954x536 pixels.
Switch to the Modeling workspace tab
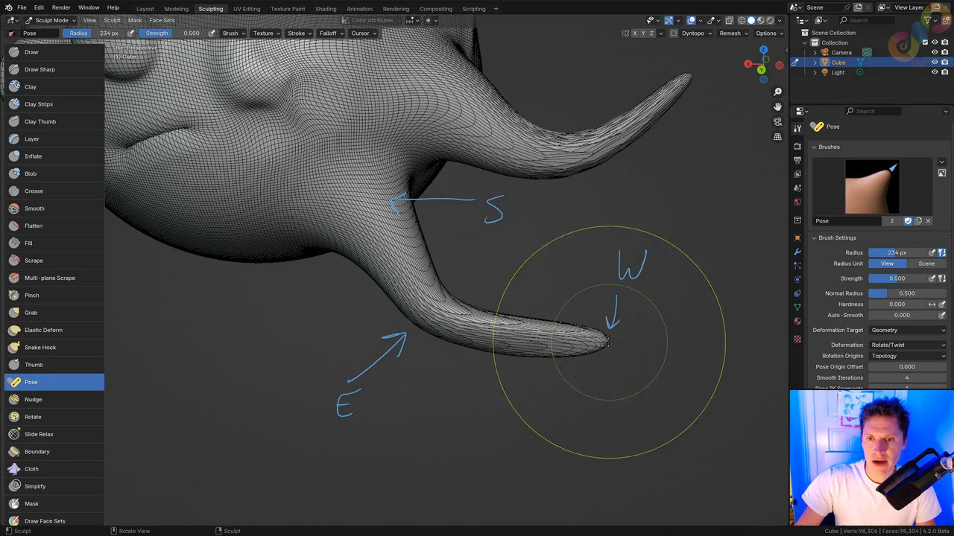coord(176,9)
